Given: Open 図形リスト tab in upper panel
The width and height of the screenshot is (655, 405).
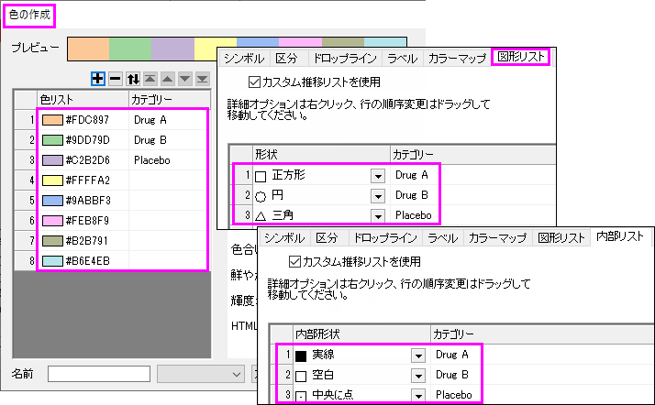Looking at the screenshot, I should 521,57.
